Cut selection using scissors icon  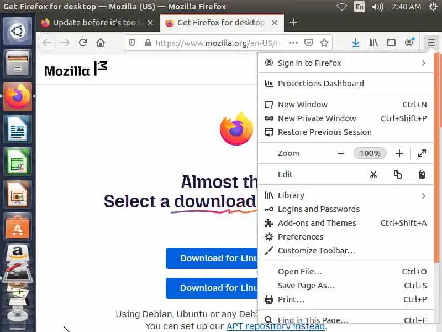pos(373,174)
